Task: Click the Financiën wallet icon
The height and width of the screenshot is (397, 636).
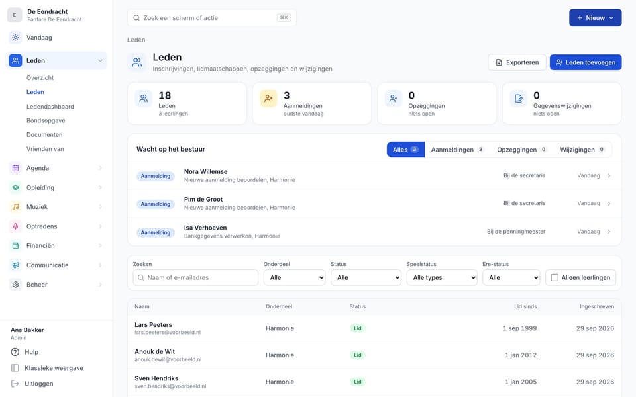Action: click(x=15, y=246)
